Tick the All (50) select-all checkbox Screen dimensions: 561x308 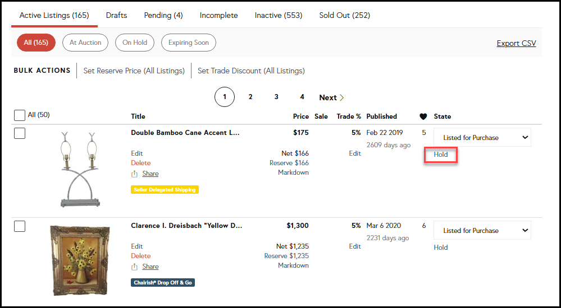[x=20, y=115]
